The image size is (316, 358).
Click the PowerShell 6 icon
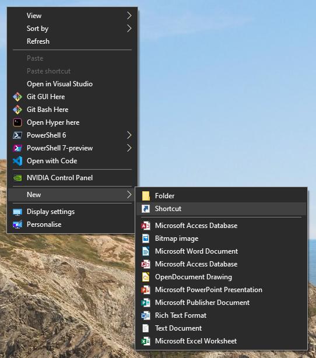coord(17,135)
